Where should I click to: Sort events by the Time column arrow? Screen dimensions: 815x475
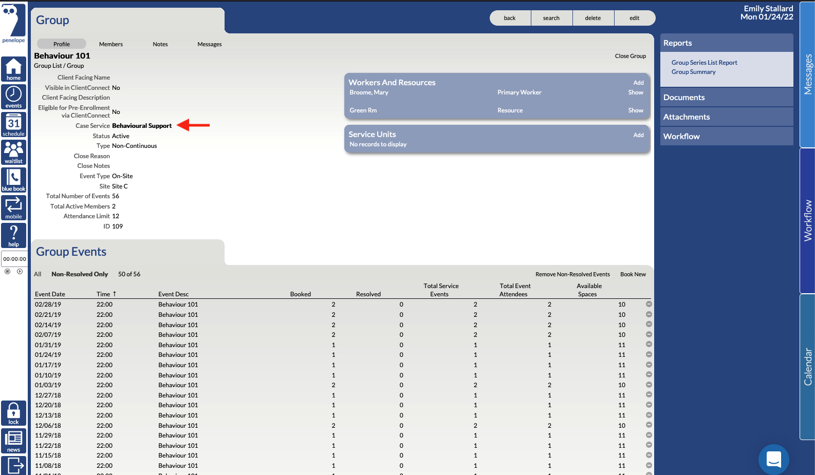tap(115, 294)
